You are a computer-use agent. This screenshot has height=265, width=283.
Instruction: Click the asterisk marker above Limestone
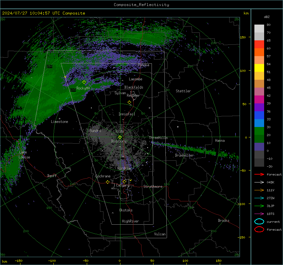(x=59, y=119)
